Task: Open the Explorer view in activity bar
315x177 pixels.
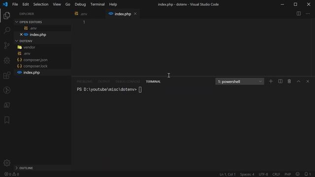Action: (7, 15)
